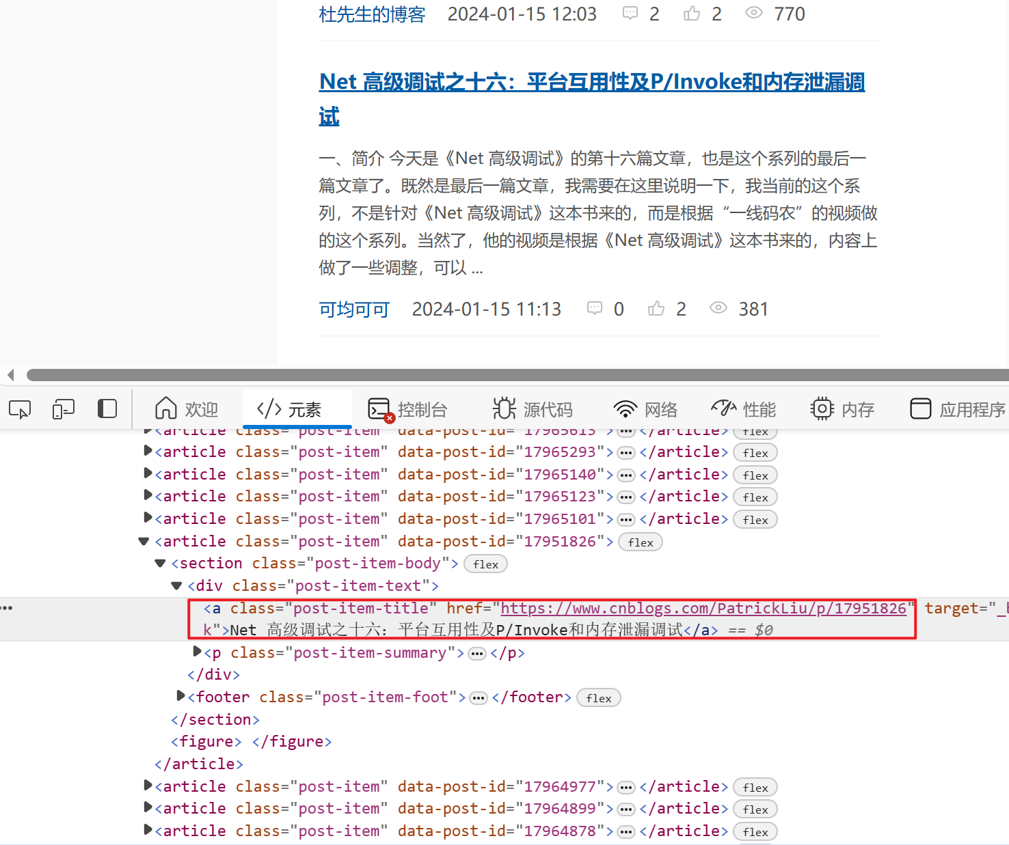Screen dimensions: 1009x845
Task: Expand the p post-item-summary node
Action: tap(197, 652)
